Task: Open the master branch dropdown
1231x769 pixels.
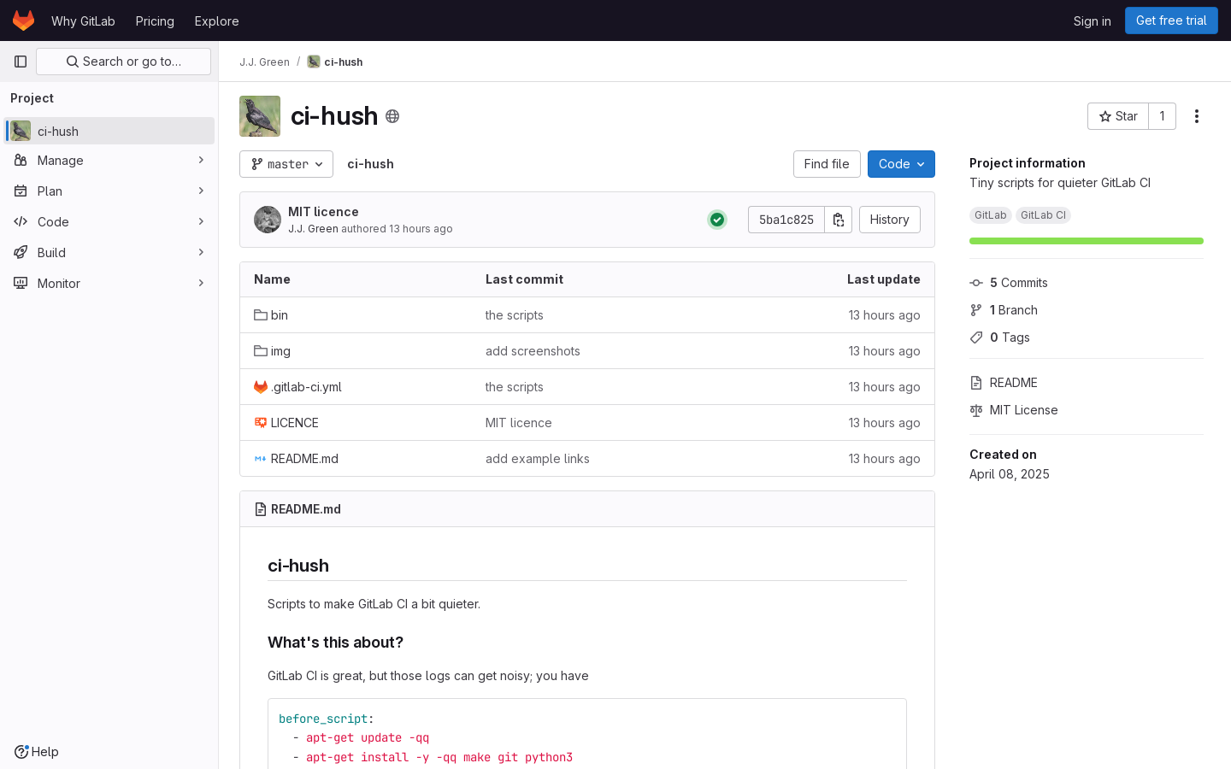Action: (286, 164)
